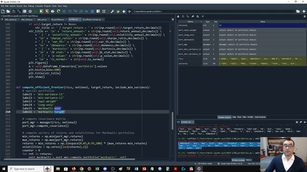
Task: Click the editor vertical scrollbar handle
Action: pos(172,121)
